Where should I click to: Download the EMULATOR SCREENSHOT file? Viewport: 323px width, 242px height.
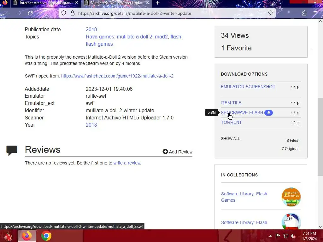[x=248, y=87]
